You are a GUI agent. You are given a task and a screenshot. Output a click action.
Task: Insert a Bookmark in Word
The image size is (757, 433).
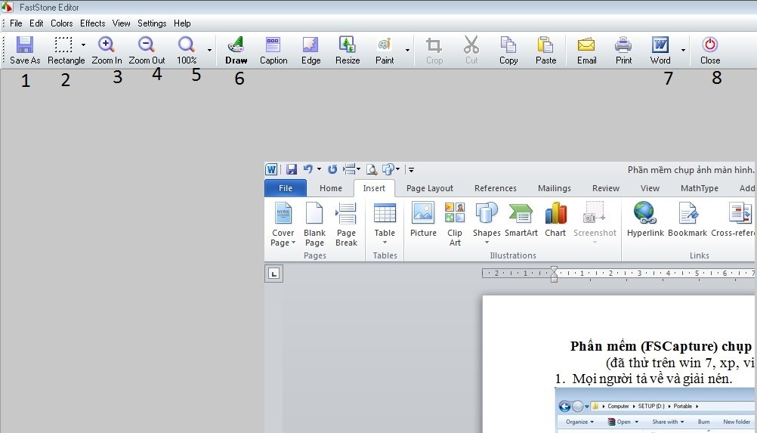pyautogui.click(x=687, y=220)
